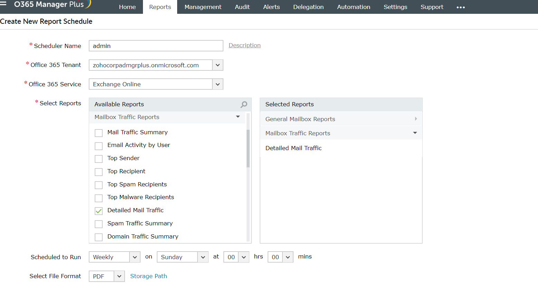Open the minutes dropdown
538x284 pixels.
point(288,257)
